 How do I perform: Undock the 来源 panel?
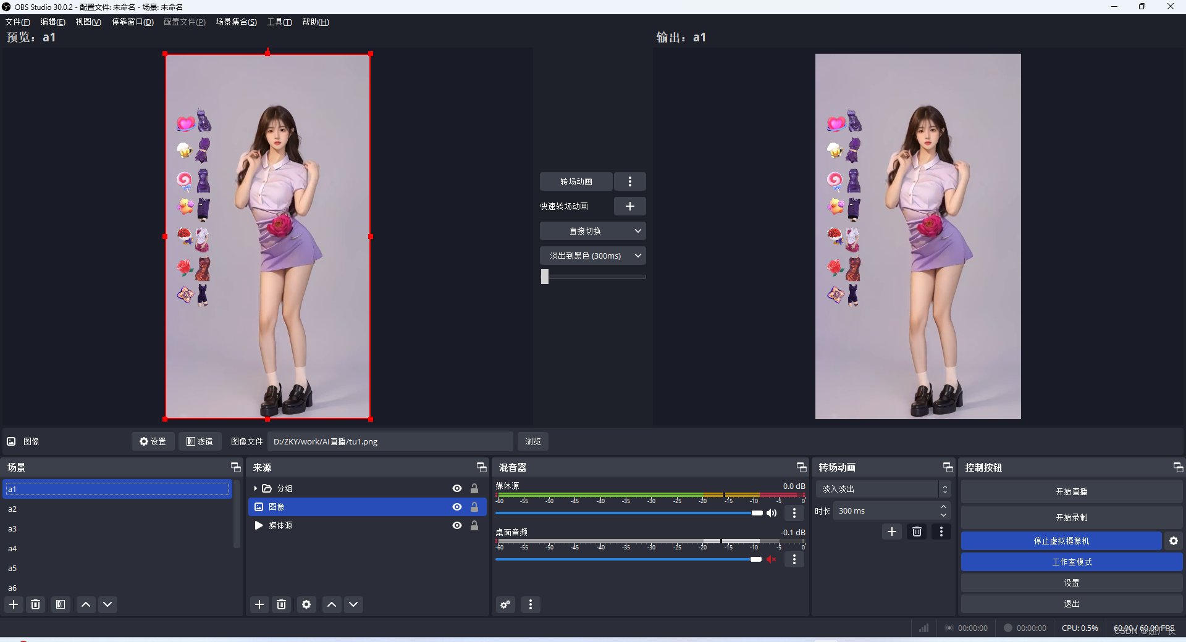coord(482,467)
